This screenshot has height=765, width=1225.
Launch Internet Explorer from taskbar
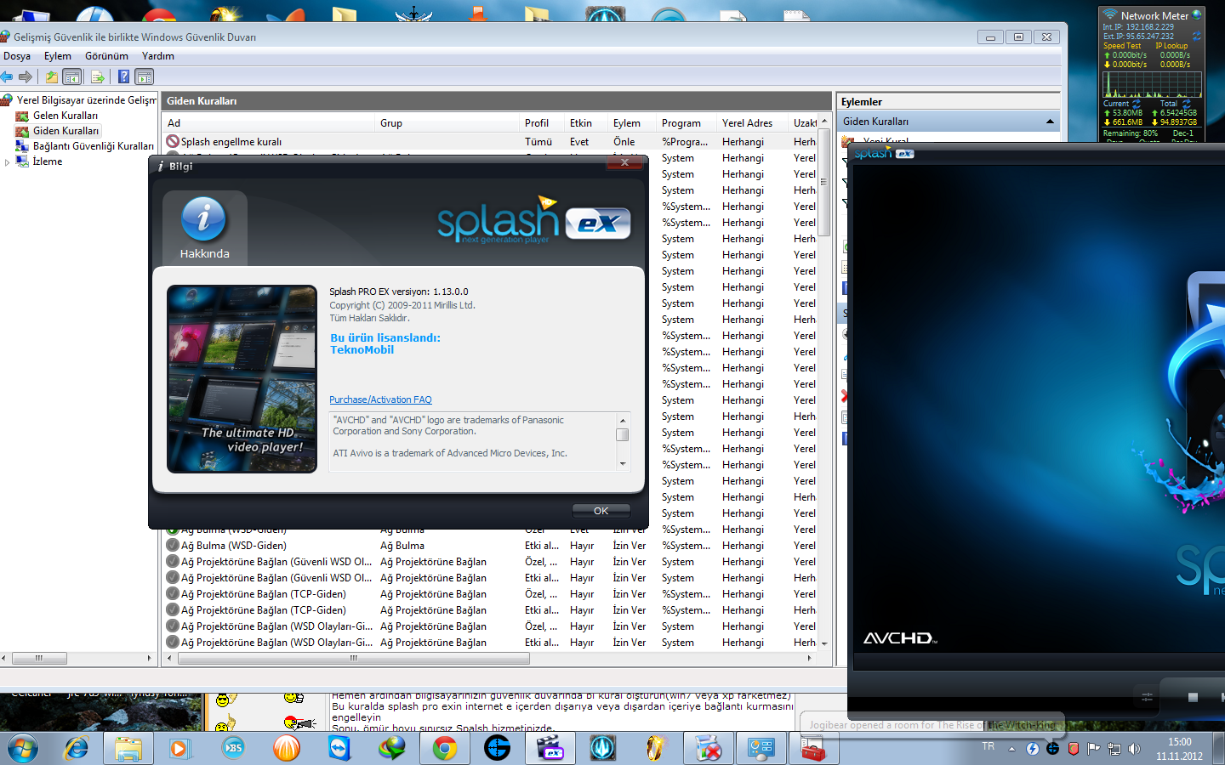pos(77,749)
